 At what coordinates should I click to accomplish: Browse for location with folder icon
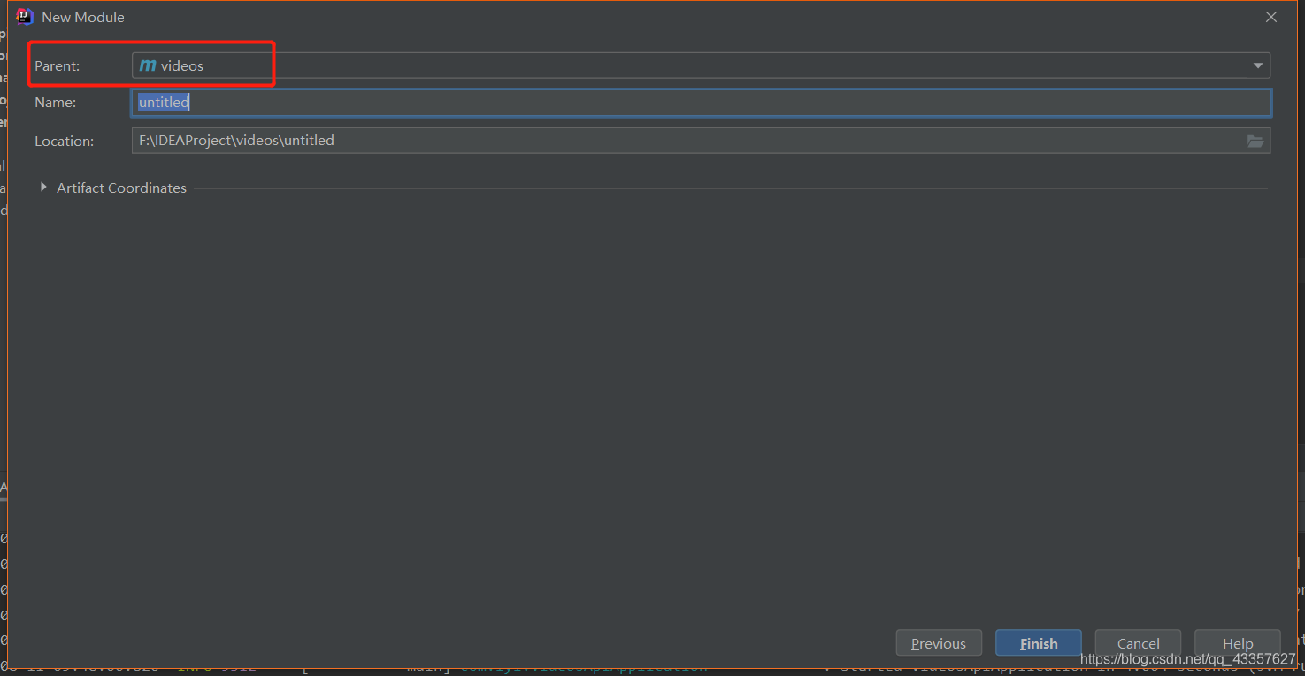pyautogui.click(x=1255, y=141)
